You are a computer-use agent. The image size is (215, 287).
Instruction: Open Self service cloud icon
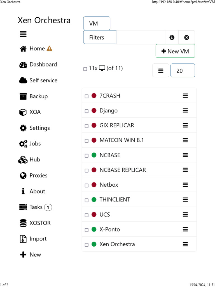(23, 80)
